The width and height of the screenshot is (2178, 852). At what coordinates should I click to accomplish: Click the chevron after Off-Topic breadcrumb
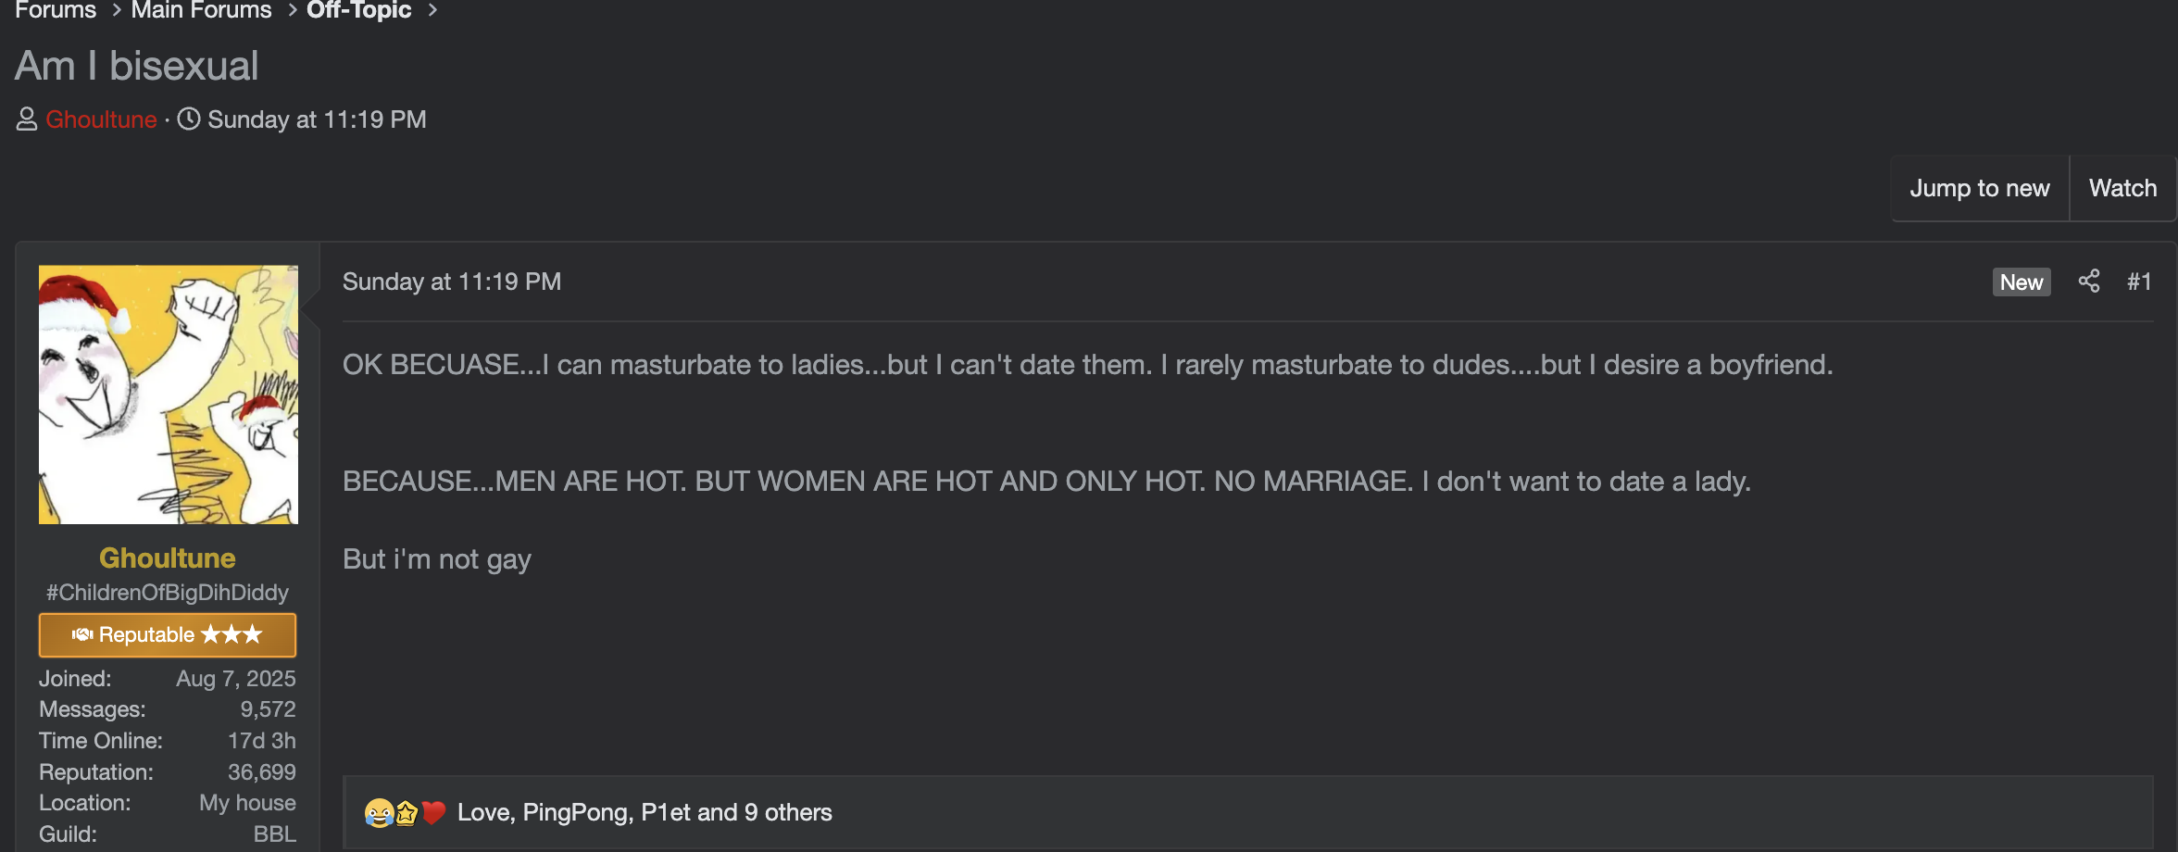point(432,10)
